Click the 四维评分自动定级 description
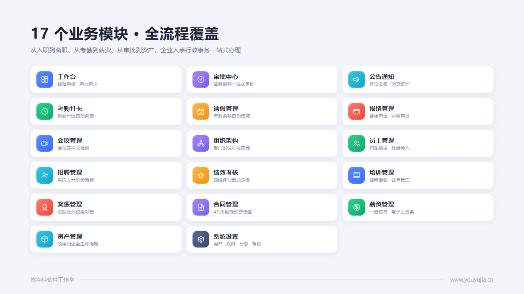 tap(232, 180)
